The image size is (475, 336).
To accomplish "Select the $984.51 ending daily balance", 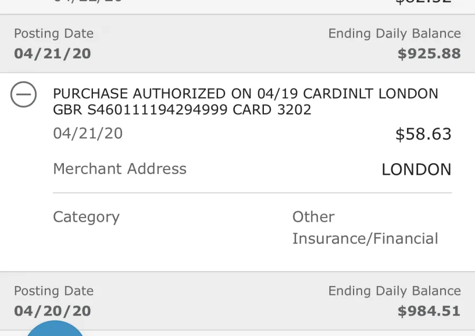I will coord(429,311).
